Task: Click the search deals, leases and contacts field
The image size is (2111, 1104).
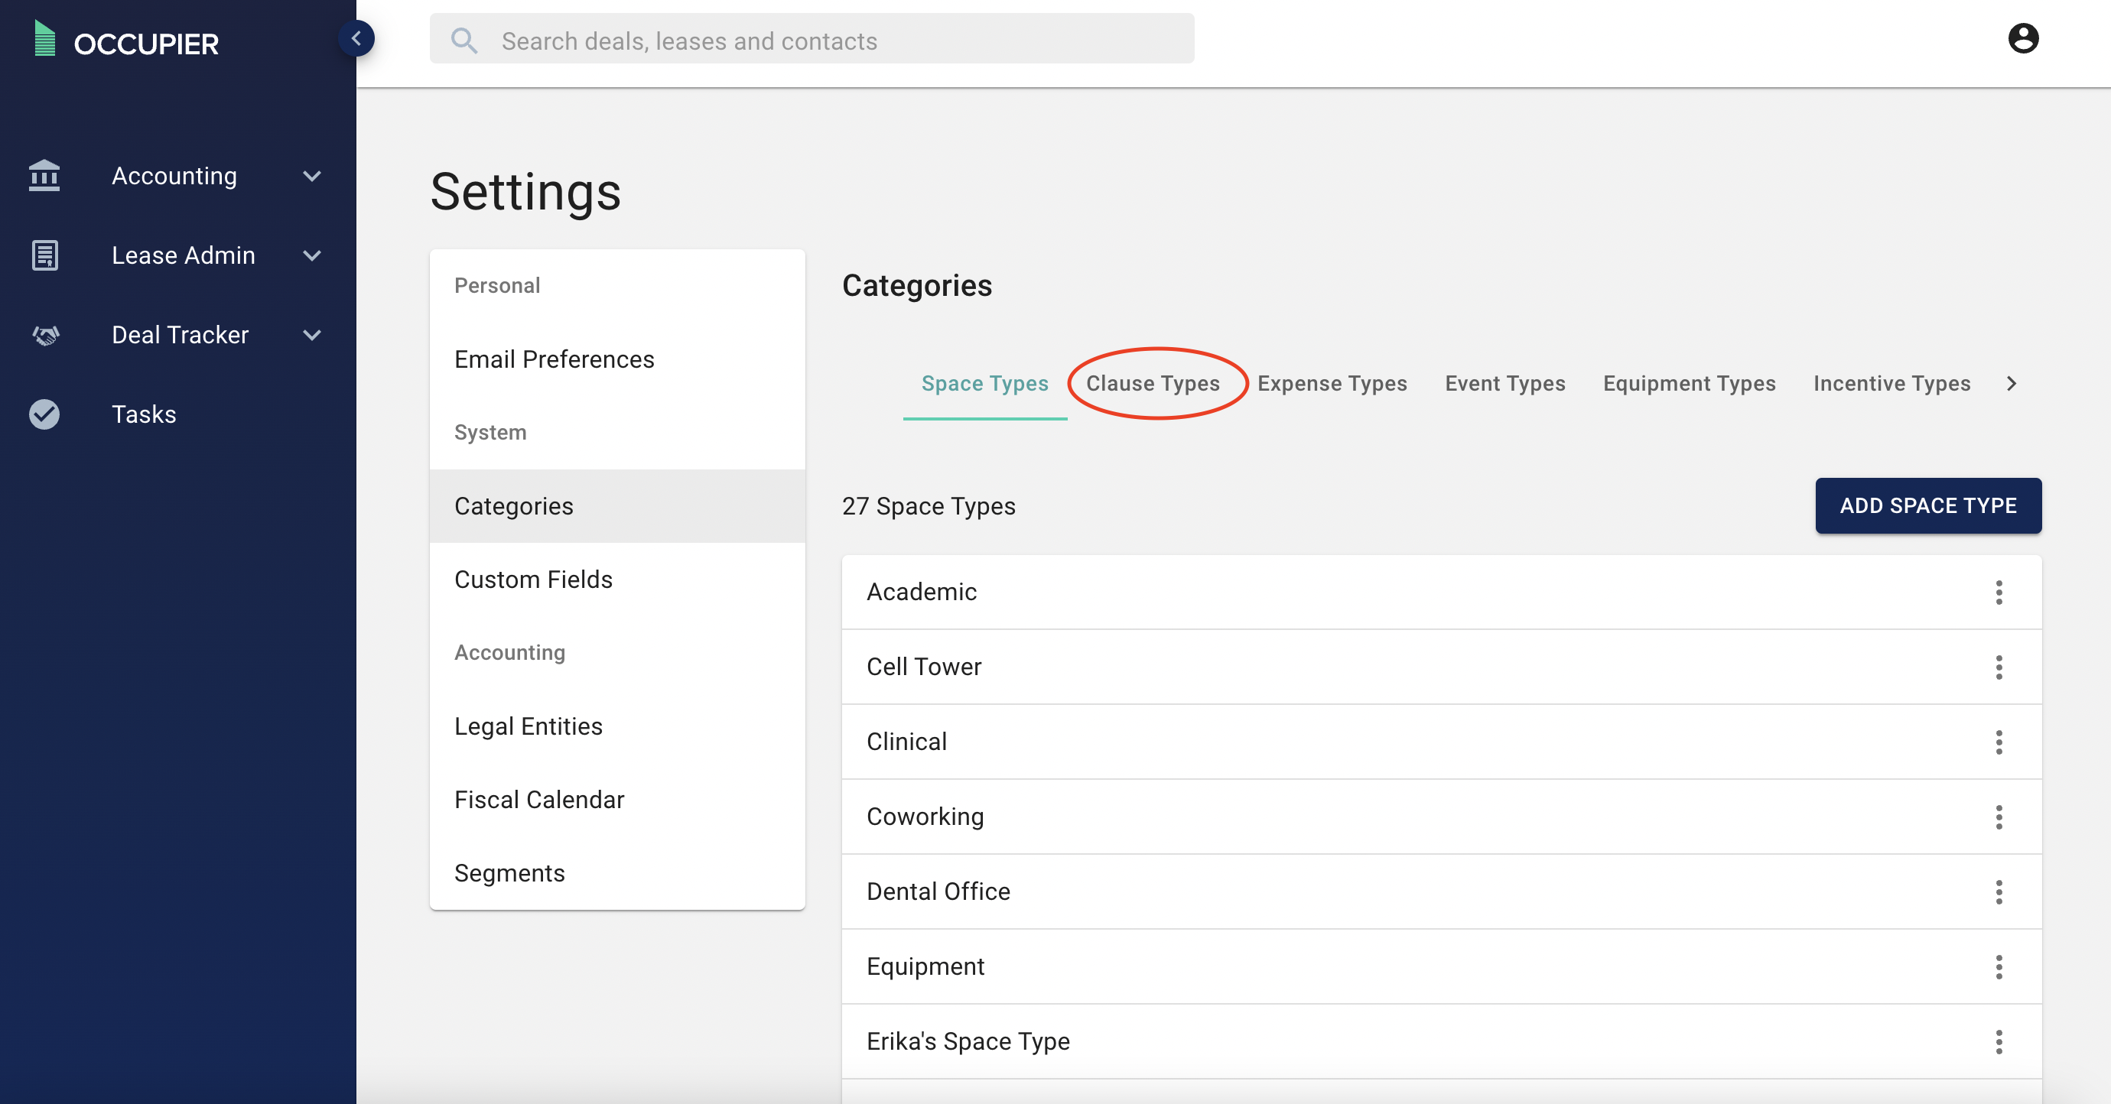Action: (812, 39)
